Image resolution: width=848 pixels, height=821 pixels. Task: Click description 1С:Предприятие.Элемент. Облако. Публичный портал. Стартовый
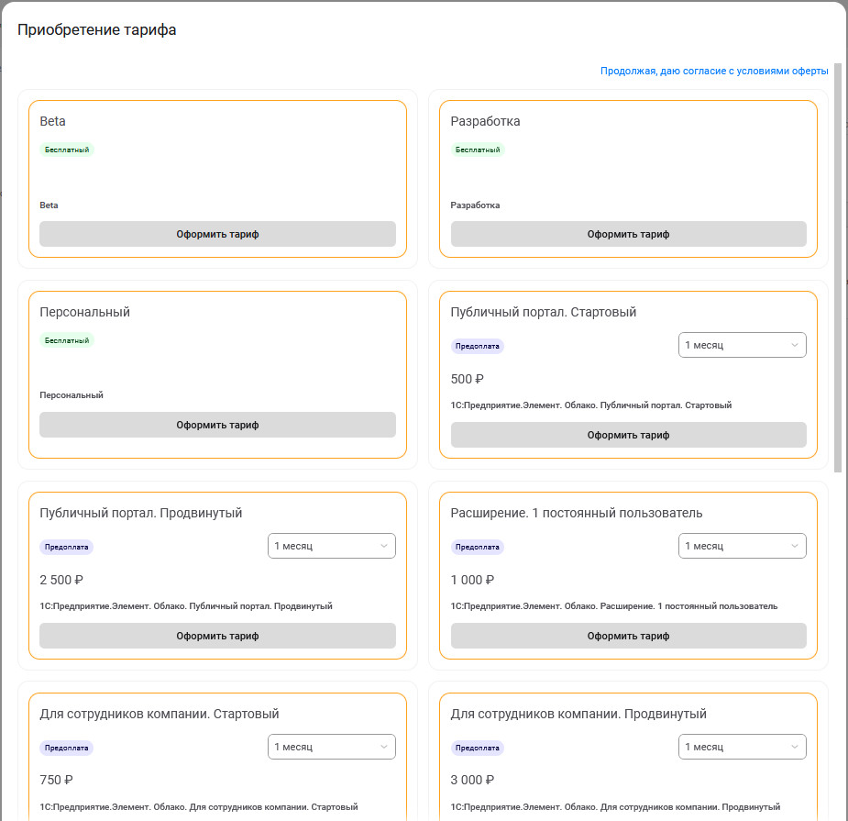tap(590, 405)
